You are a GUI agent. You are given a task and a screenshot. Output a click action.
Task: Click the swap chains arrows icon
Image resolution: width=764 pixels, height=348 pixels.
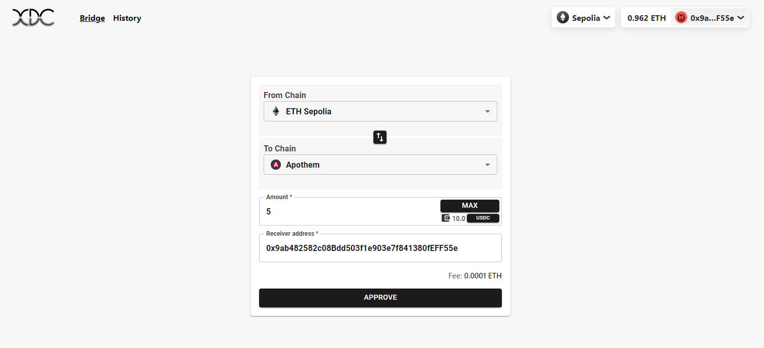point(379,137)
